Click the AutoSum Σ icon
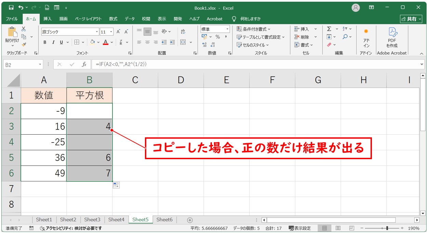This screenshot has width=429, height=234. (329, 29)
